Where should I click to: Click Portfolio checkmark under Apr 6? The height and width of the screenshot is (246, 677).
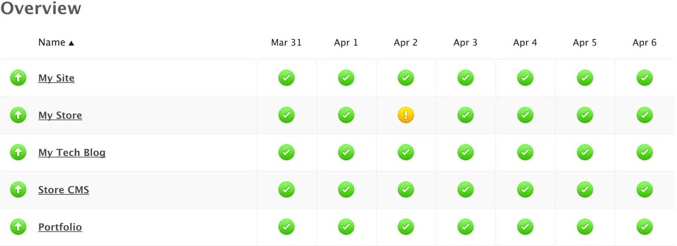pos(644,227)
